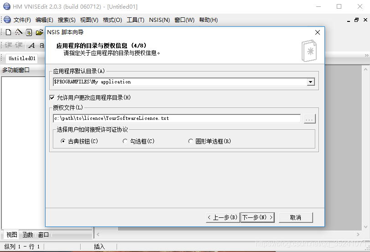This screenshot has width=370, height=252.
Task: Click the tab bar overflow chevron
Action: pos(366,55)
